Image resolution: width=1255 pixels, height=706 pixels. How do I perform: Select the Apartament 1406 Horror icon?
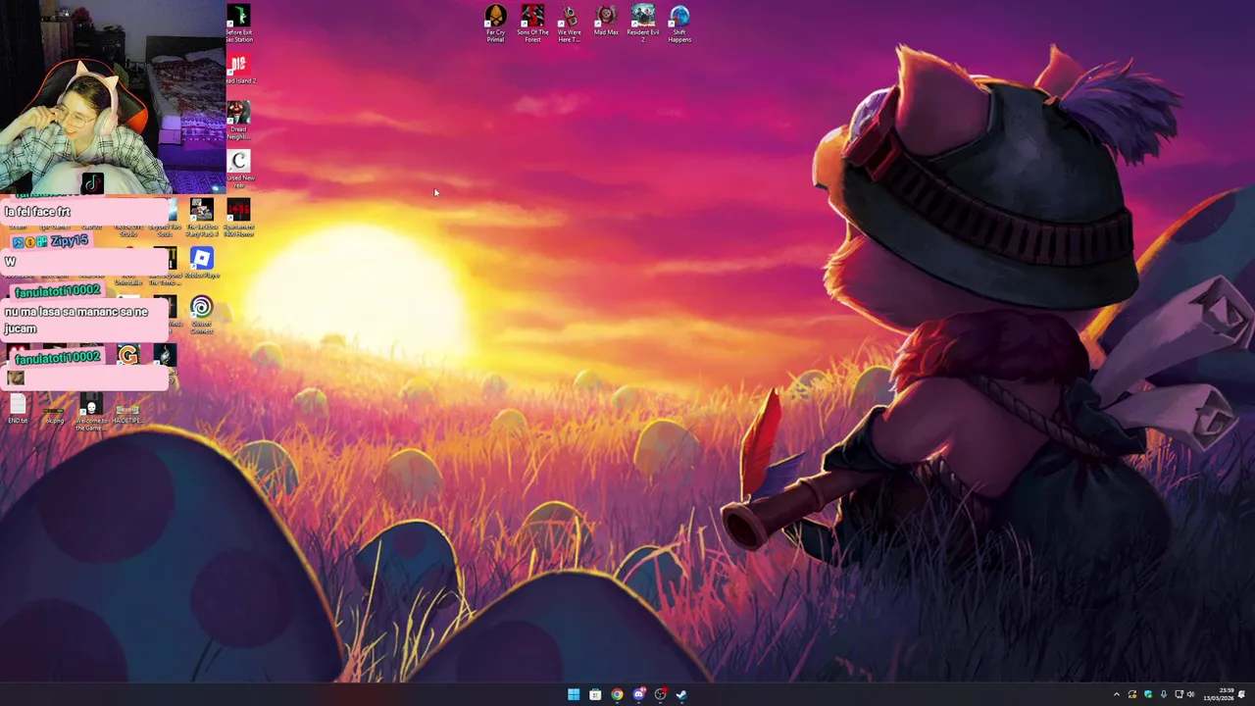point(238,218)
